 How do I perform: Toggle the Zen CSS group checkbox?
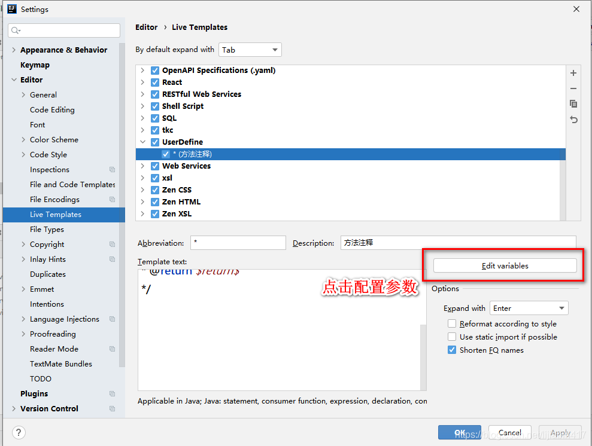point(155,190)
